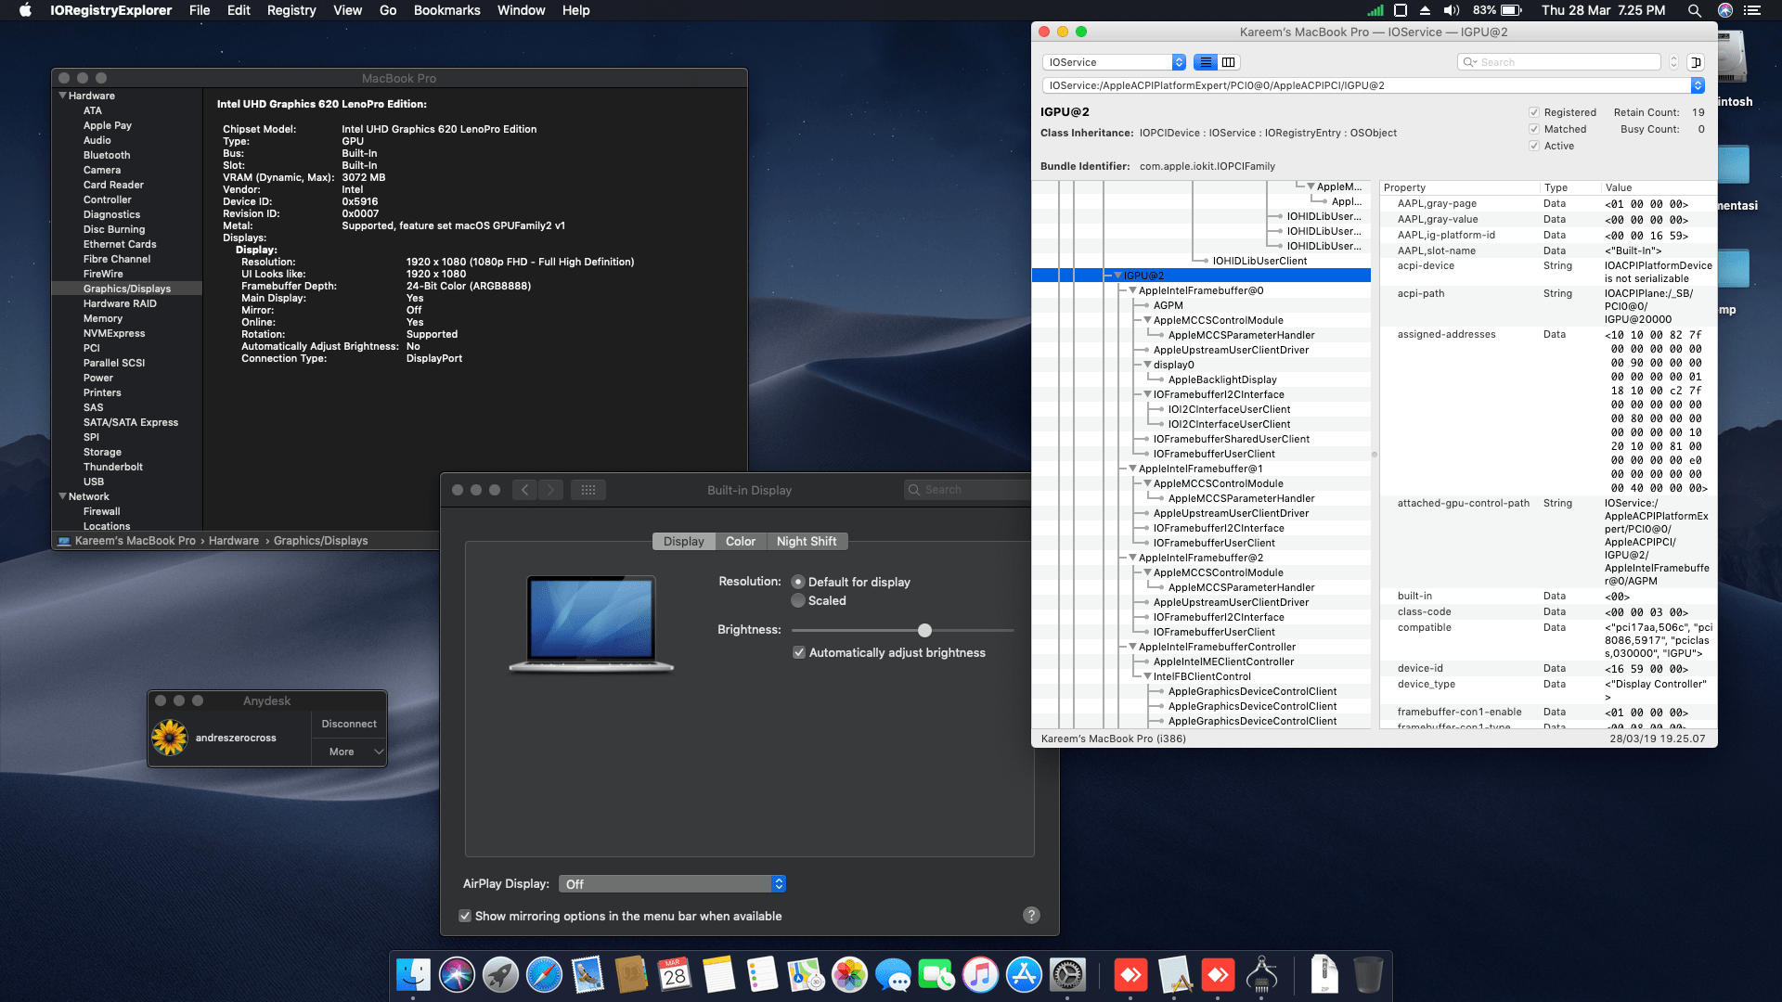Switch to the Night Shift tab
Image resolution: width=1782 pixels, height=1002 pixels.
click(806, 542)
